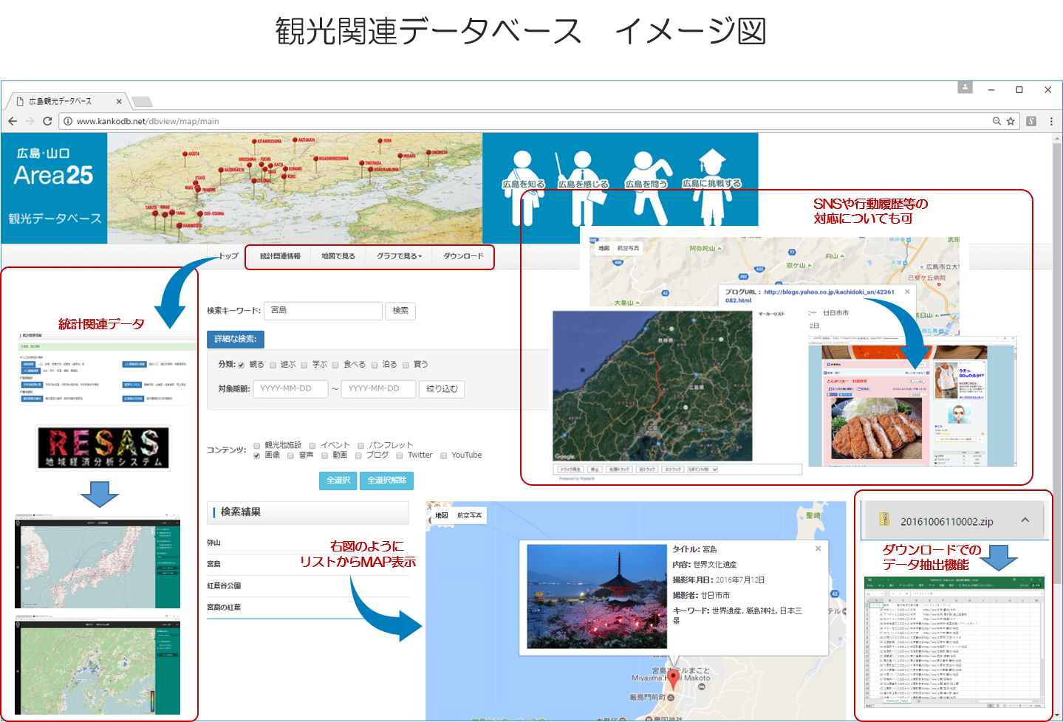This screenshot has width=1063, height=722.
Task: Bookmark this page with the star icon
Action: [x=1011, y=121]
